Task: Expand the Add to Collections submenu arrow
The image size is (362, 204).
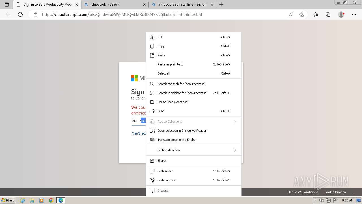Action: coord(235,122)
